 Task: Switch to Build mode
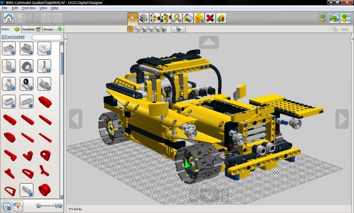(x=323, y=18)
